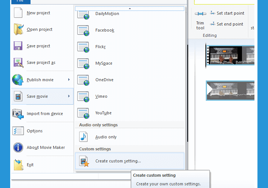The width and height of the screenshot is (268, 188).
Task: Click the Save project as pencil-disk icon
Action: pyautogui.click(x=18, y=62)
